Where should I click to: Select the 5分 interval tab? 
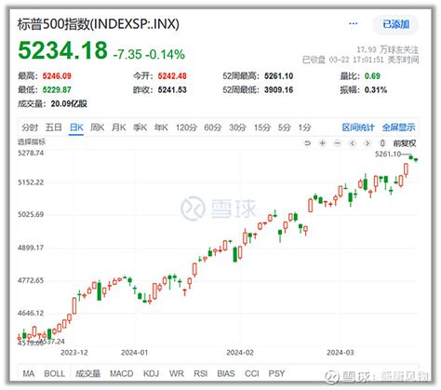(x=284, y=128)
